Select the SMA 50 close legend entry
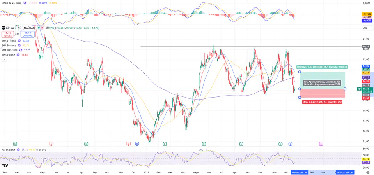The width and height of the screenshot is (374, 175). (9, 45)
